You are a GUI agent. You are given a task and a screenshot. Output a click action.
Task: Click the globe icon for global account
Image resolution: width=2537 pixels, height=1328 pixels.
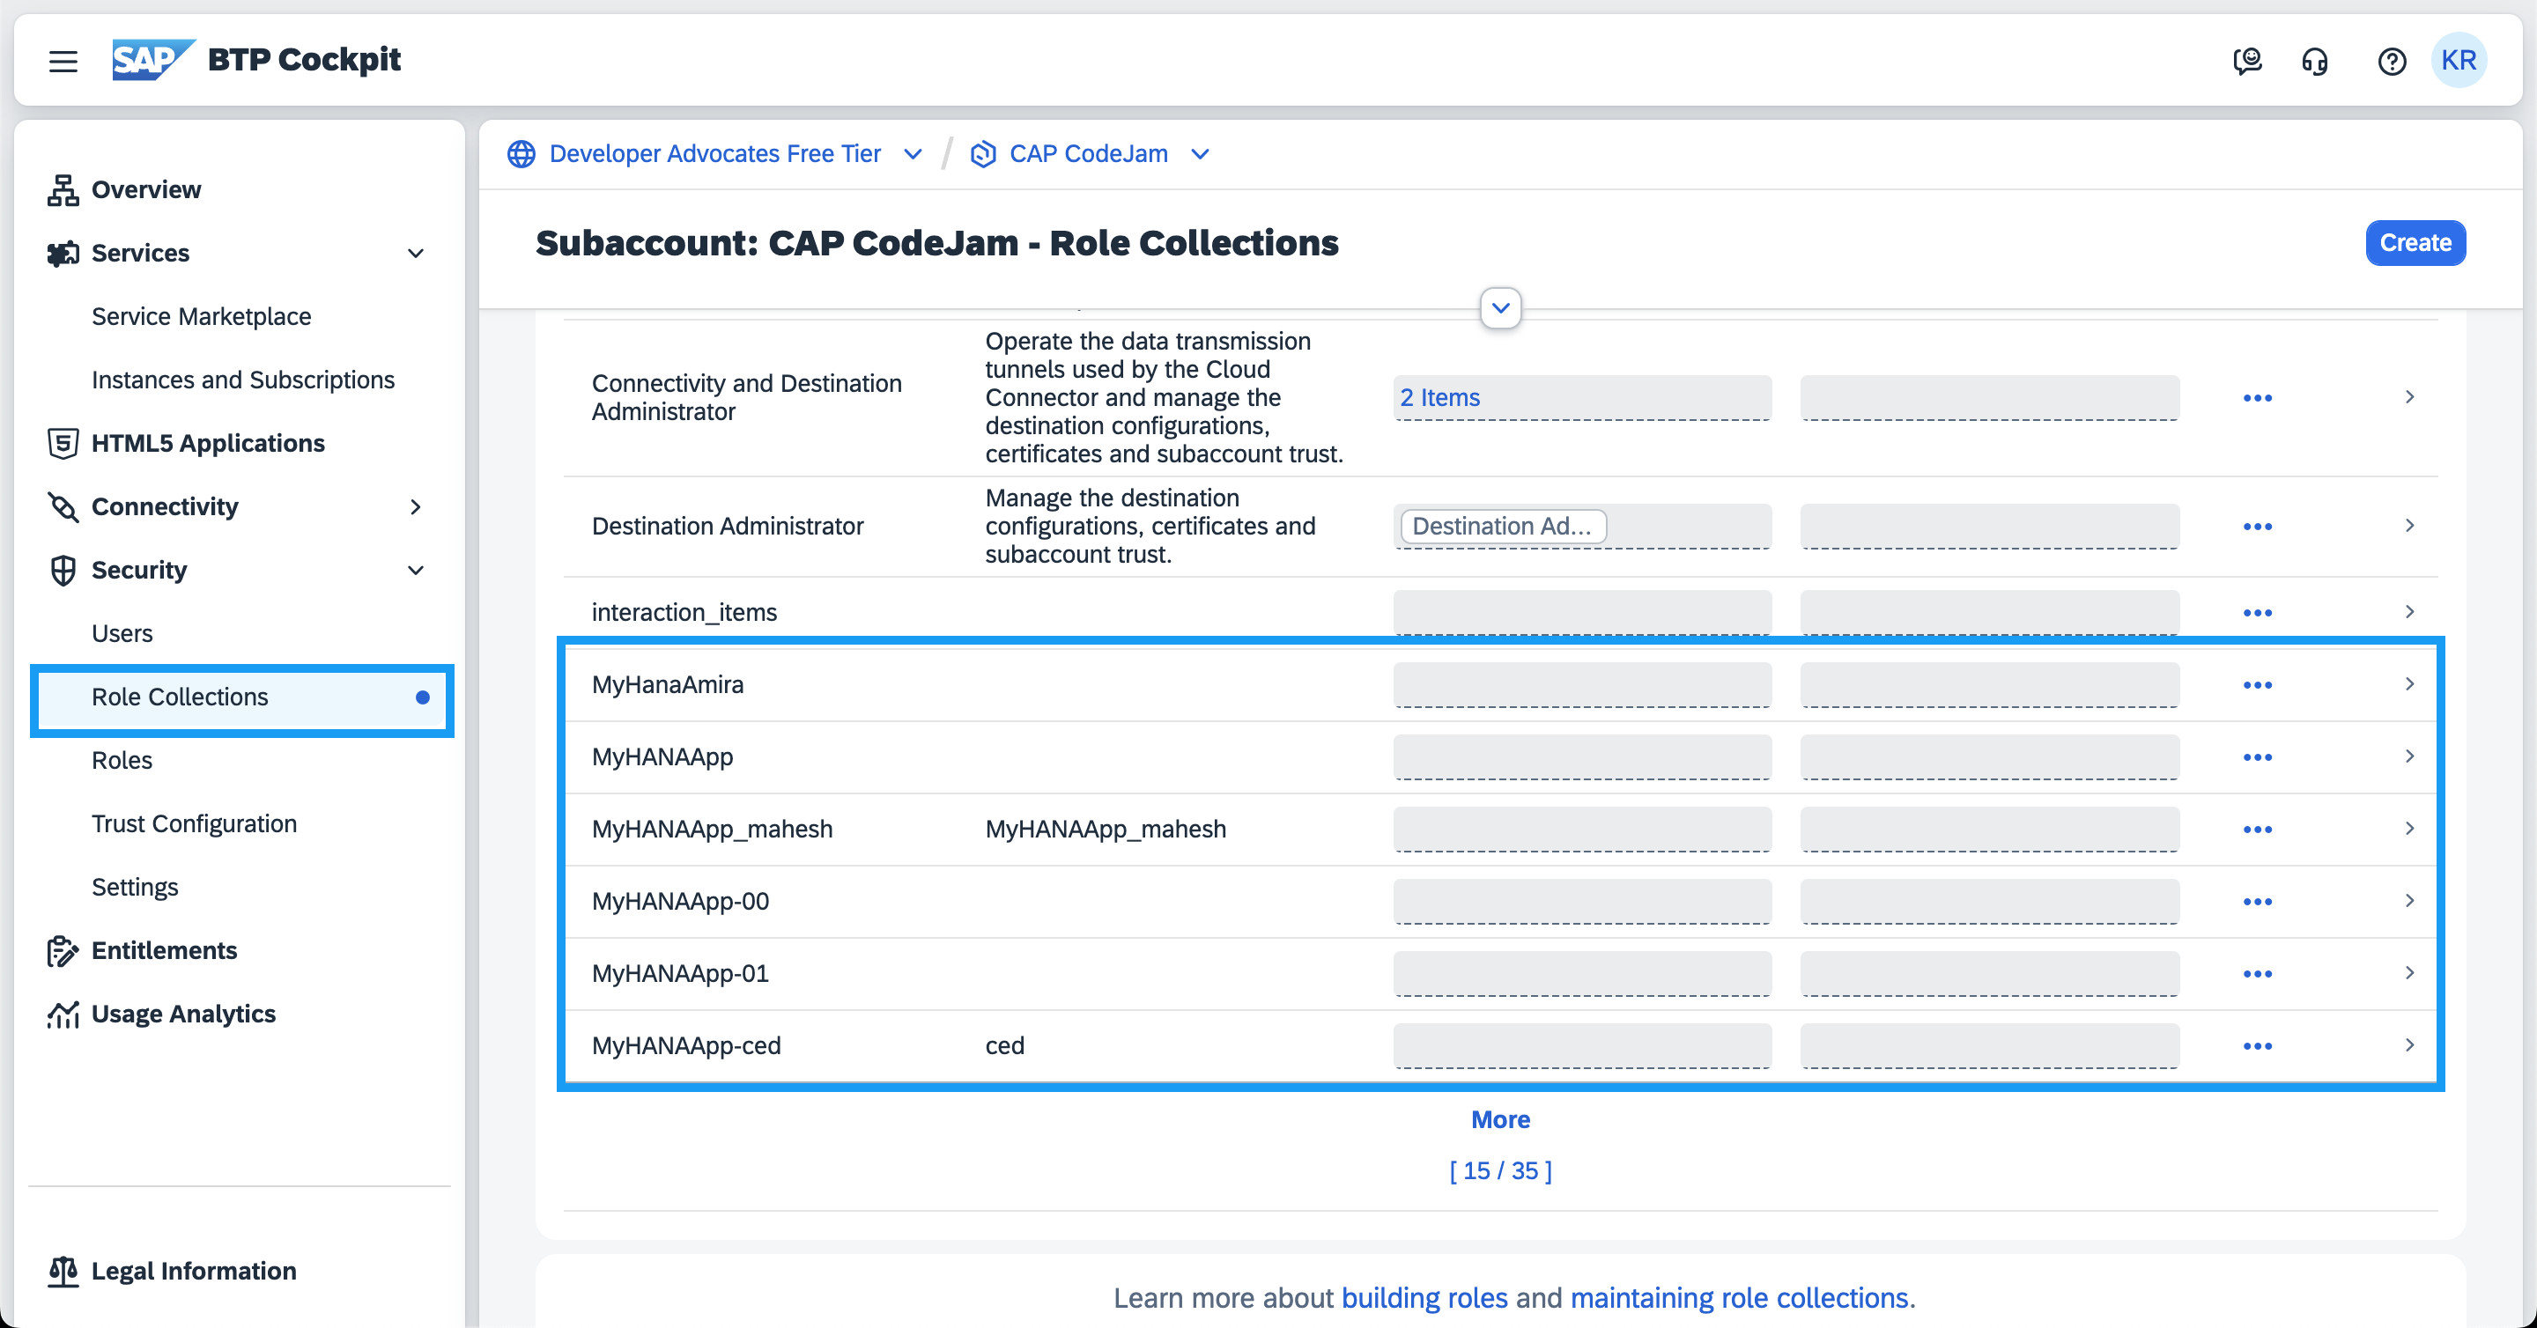pos(521,153)
